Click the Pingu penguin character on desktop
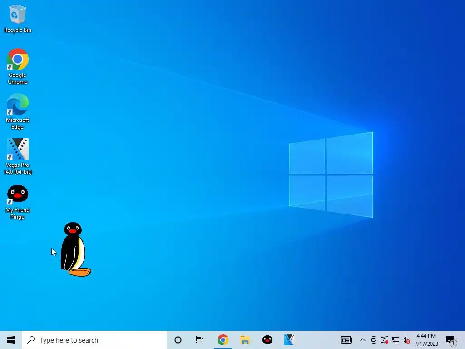The height and width of the screenshot is (349, 465). click(76, 249)
